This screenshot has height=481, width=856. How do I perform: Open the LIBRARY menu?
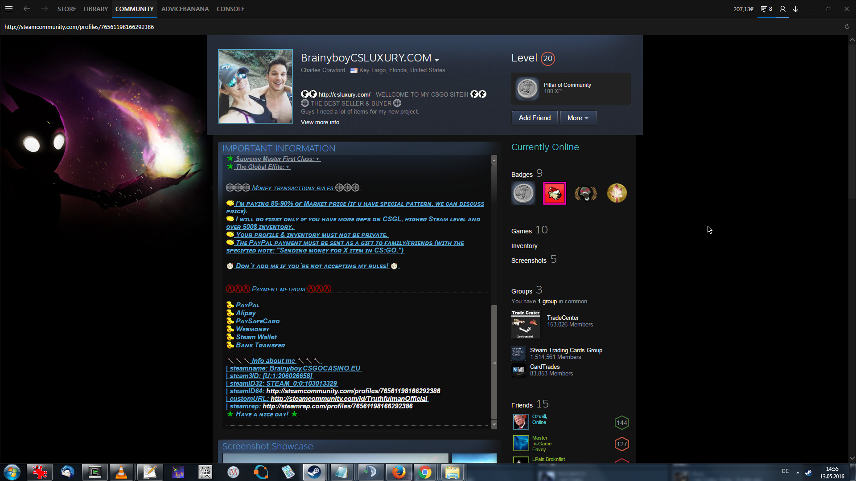click(x=96, y=9)
